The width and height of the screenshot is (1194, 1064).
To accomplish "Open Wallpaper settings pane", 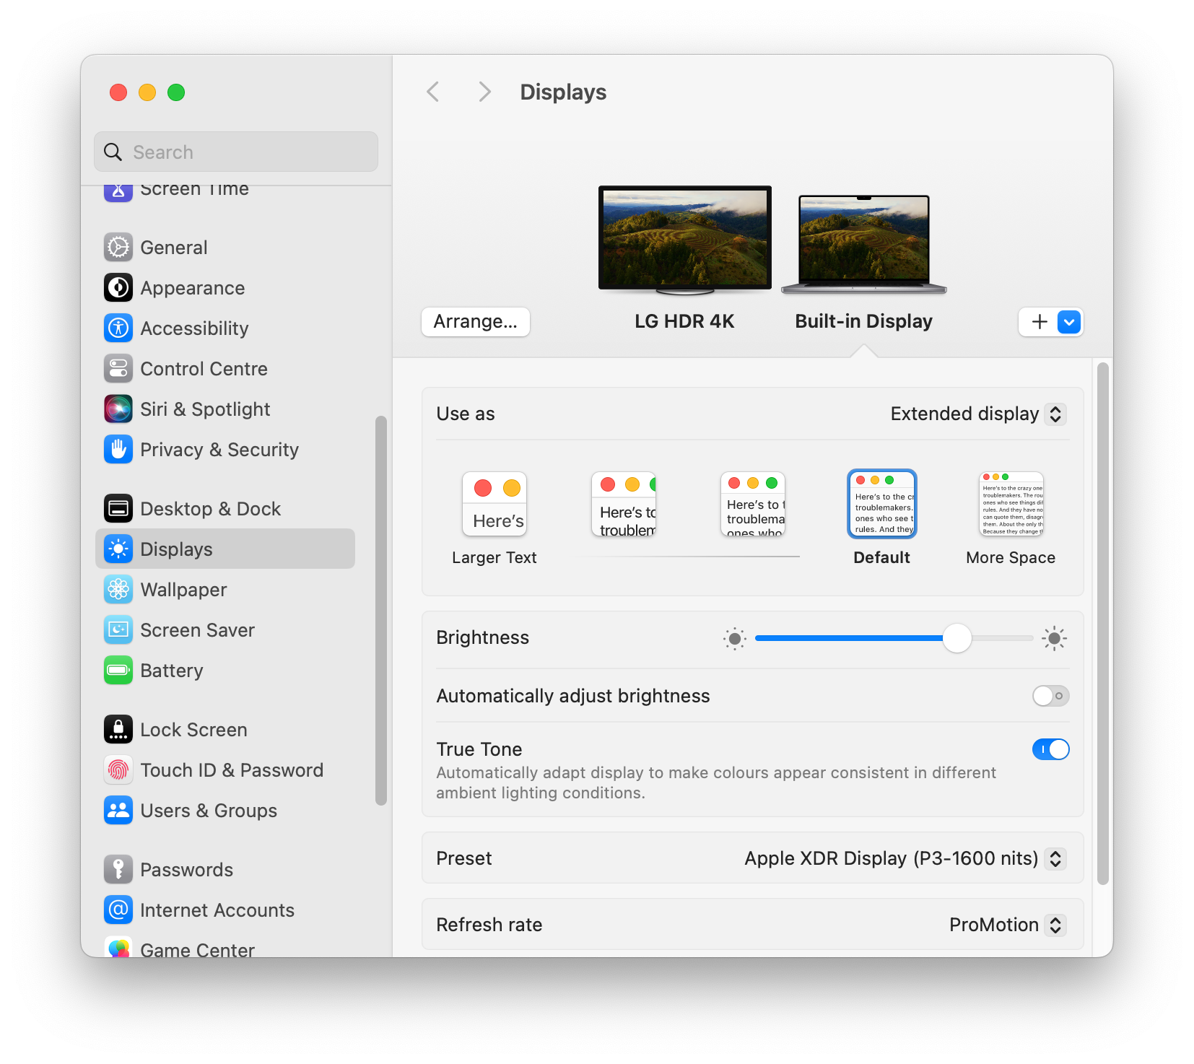I will [225, 590].
